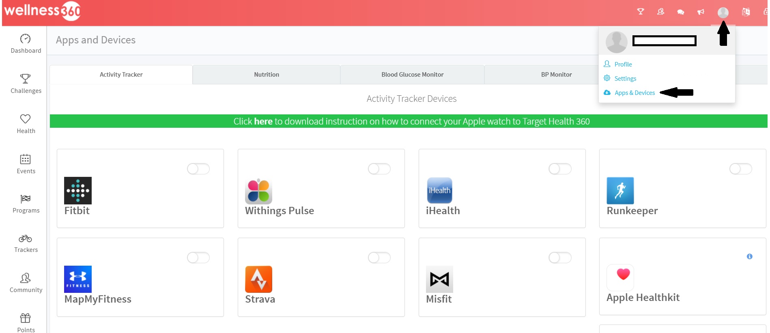Click the Runkeeper logo
This screenshot has height=333, width=770.
[x=620, y=191]
